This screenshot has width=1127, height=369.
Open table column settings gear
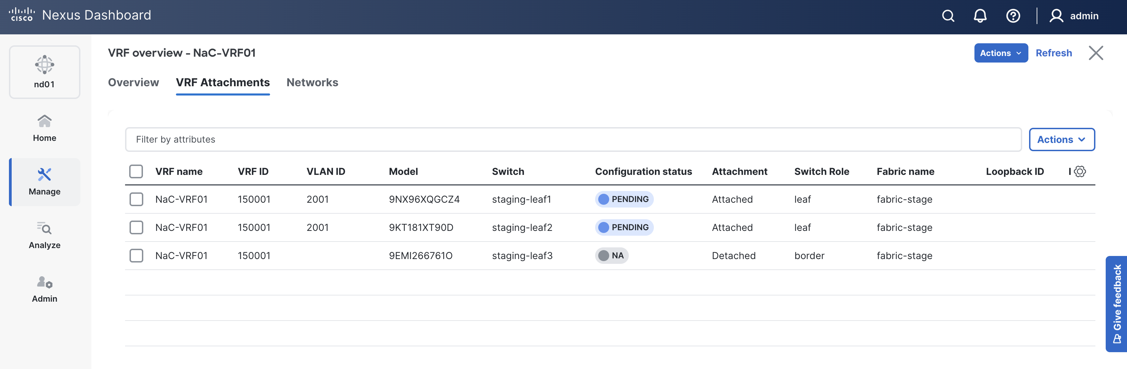click(1080, 171)
